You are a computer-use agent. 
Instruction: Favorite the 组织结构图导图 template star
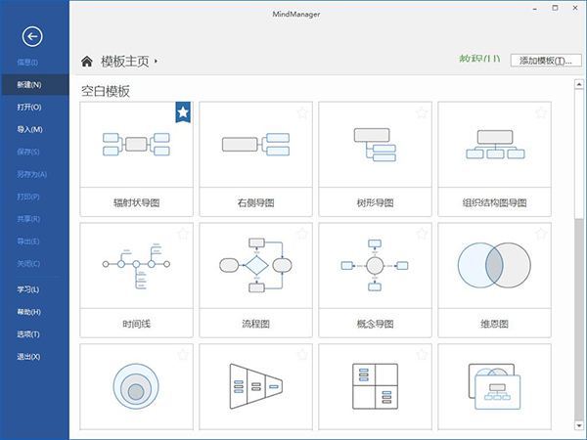coord(541,112)
